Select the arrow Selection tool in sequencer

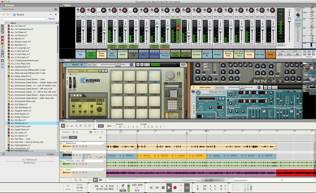[x=62, y=126]
